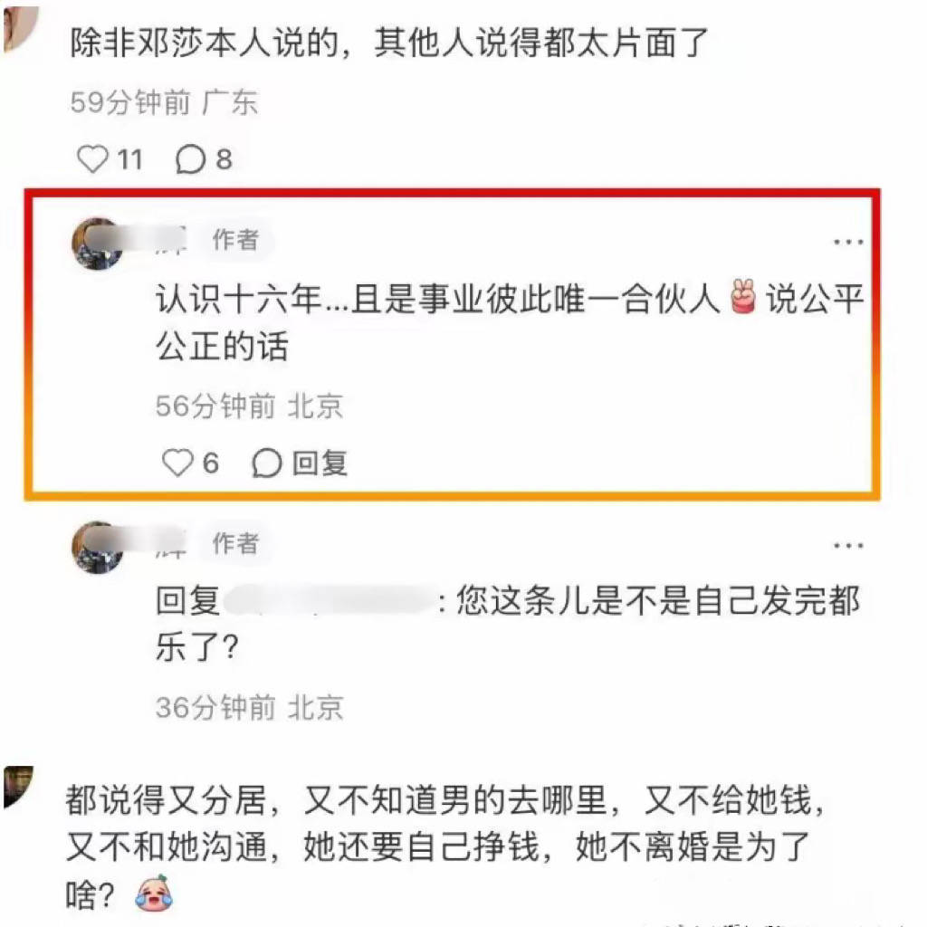Tap the author avatar on second reply

tap(98, 547)
